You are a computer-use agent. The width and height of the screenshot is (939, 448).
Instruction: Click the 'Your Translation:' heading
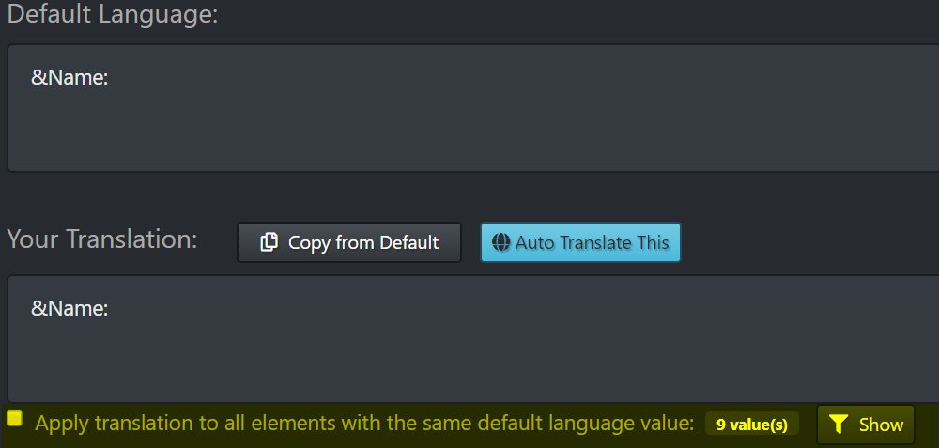102,239
